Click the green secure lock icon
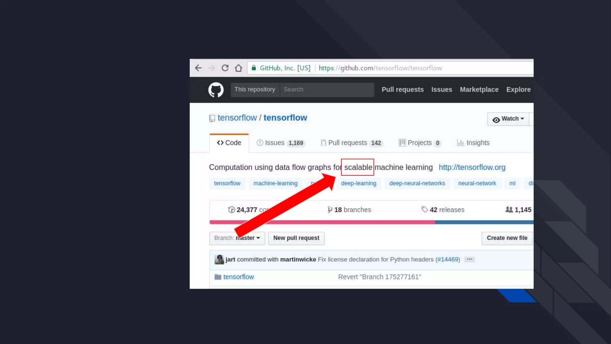Viewport: 611px width, 344px height. [254, 68]
